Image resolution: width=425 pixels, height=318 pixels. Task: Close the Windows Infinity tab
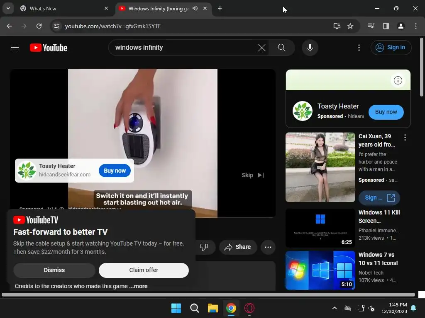[205, 8]
